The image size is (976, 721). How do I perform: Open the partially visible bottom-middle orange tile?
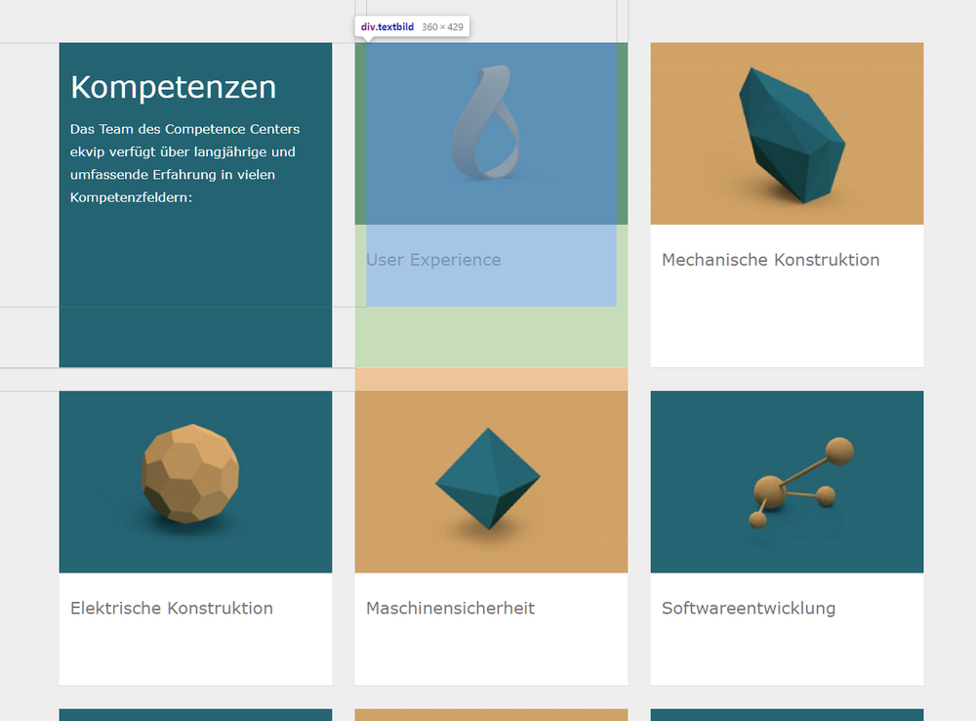coord(491,714)
